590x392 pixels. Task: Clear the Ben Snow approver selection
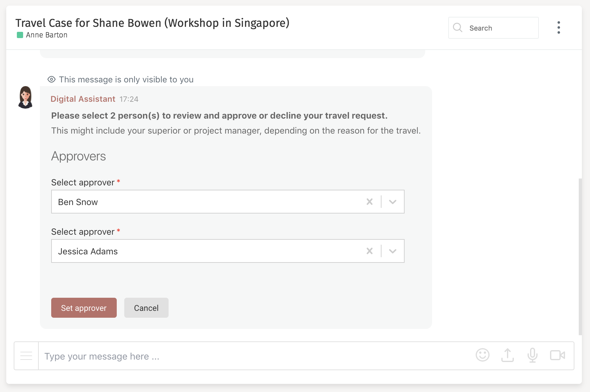click(x=370, y=202)
